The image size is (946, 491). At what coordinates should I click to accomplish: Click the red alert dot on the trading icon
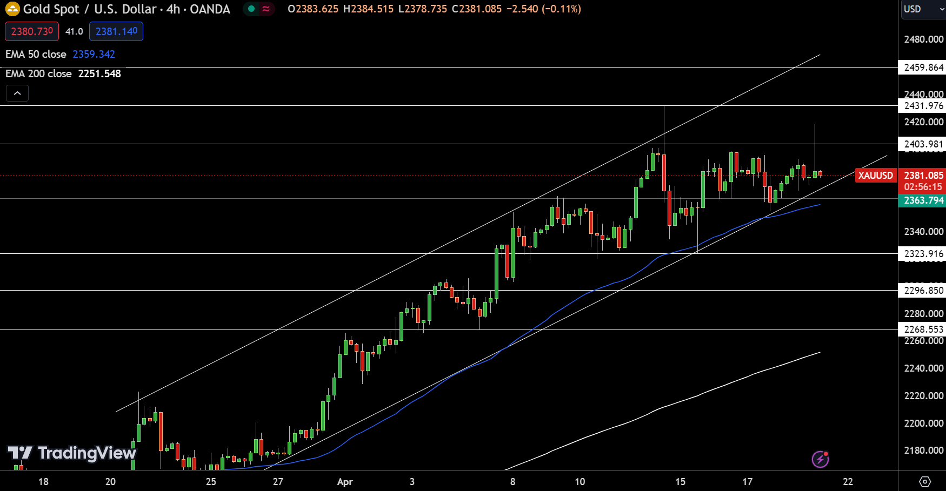click(827, 454)
